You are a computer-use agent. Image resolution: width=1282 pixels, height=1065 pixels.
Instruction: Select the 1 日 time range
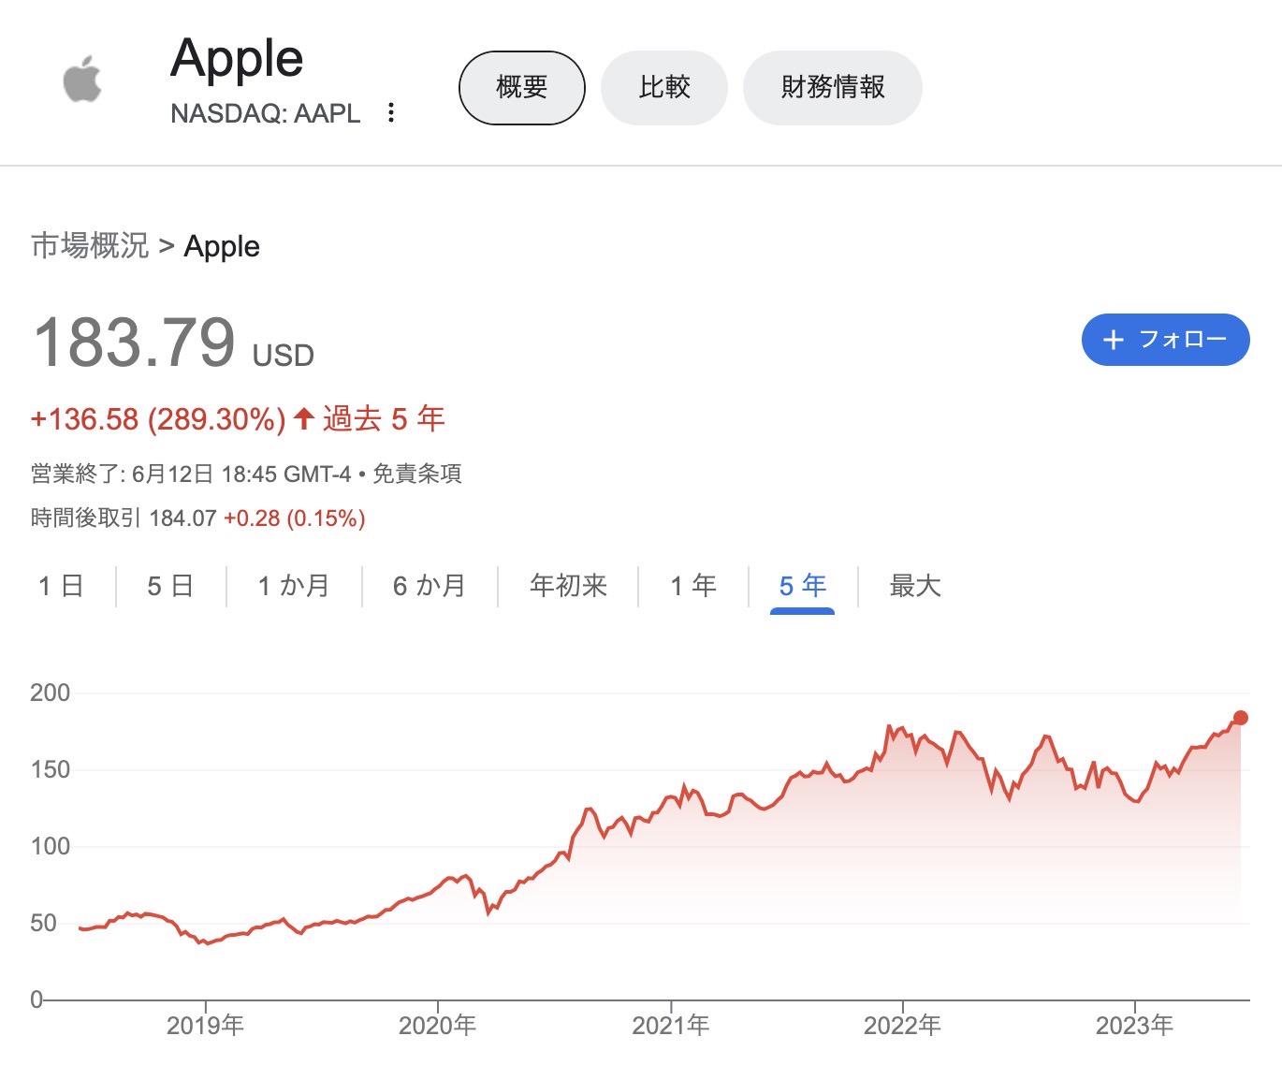[61, 587]
